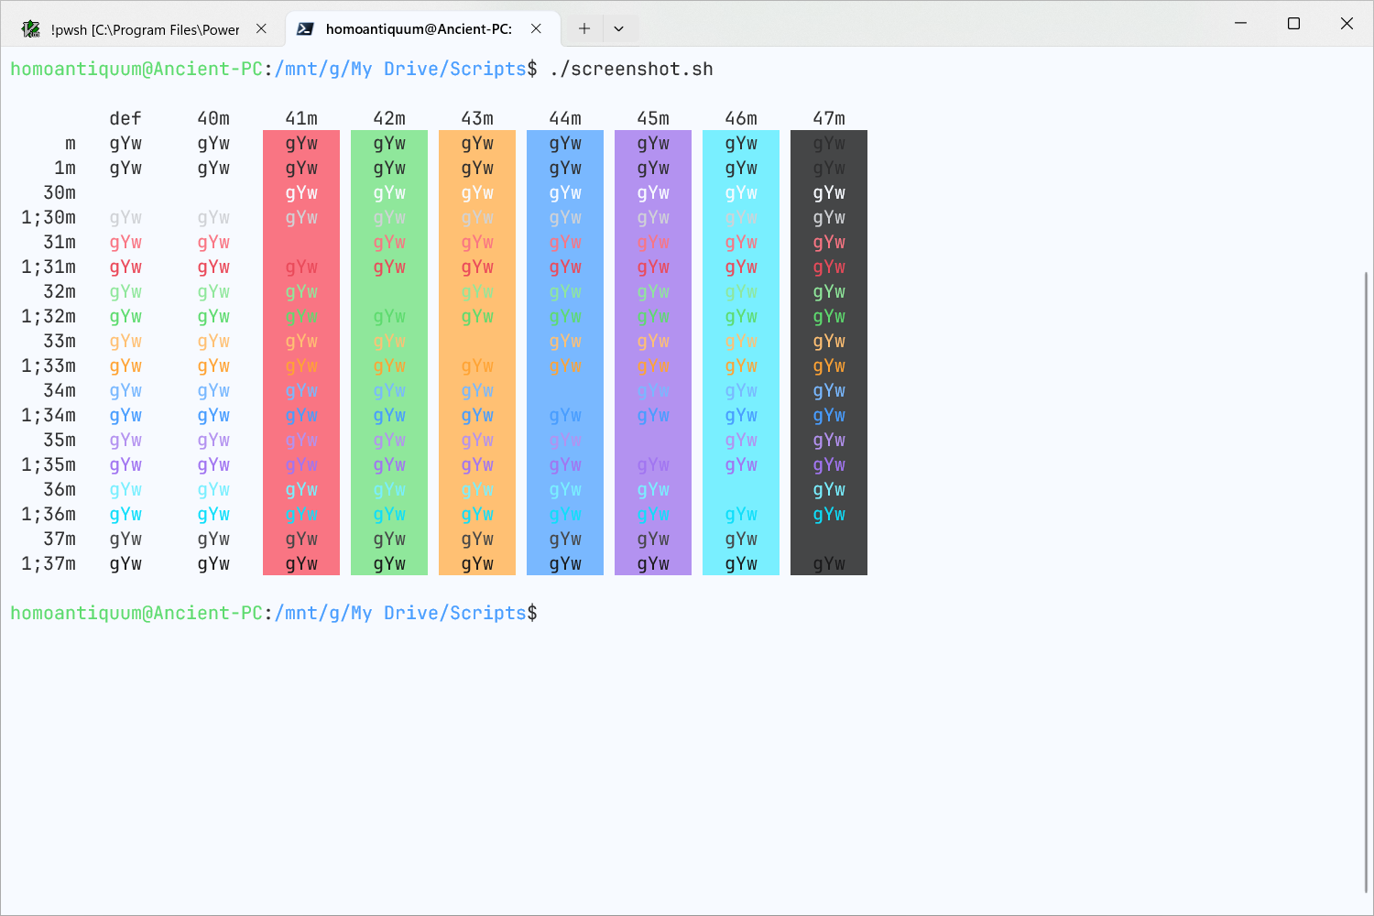Image resolution: width=1374 pixels, height=916 pixels.
Task: Click the '1;32m' row label
Action: (49, 317)
